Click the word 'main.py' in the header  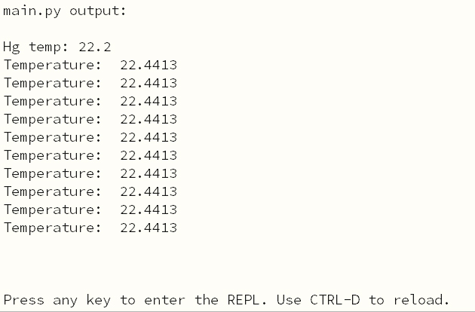pyautogui.click(x=32, y=11)
